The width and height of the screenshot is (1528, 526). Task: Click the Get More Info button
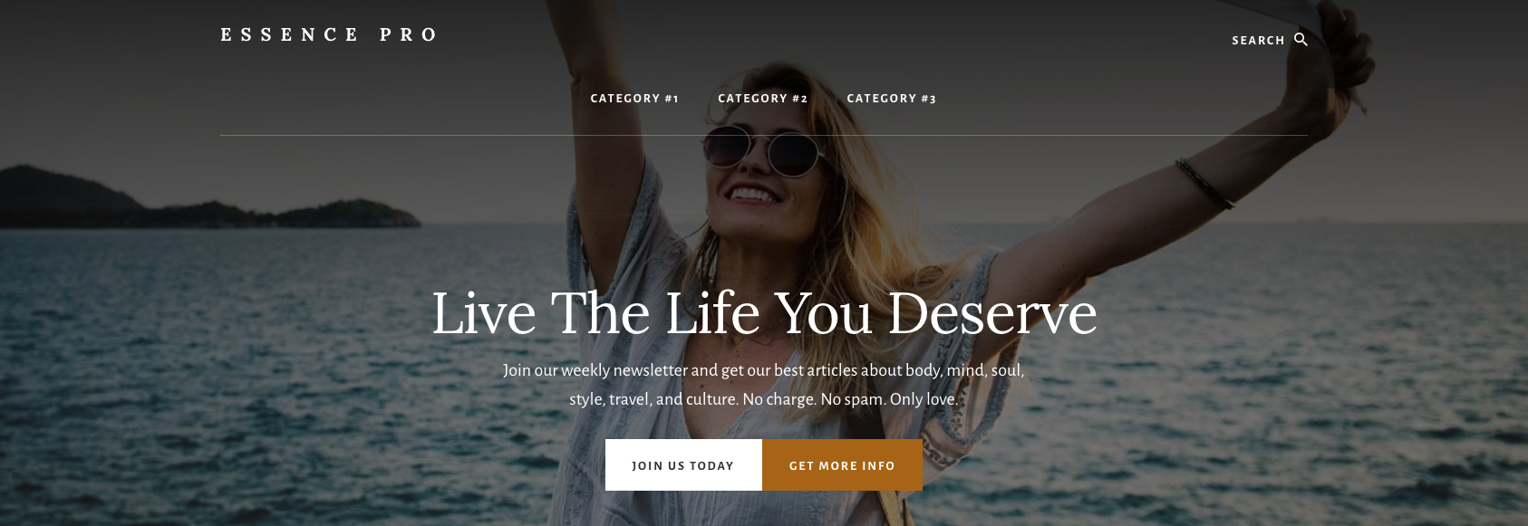coord(842,465)
